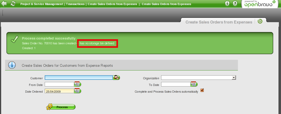Click the green success checkmark icon
Viewport: 281px width, 114px height.
pos(14,40)
